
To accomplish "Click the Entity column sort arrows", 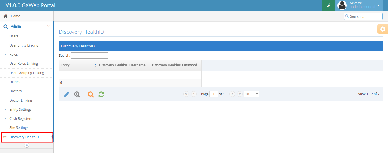I will coord(95,65).
